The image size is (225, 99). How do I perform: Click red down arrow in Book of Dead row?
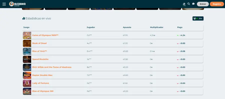coord(178,44)
